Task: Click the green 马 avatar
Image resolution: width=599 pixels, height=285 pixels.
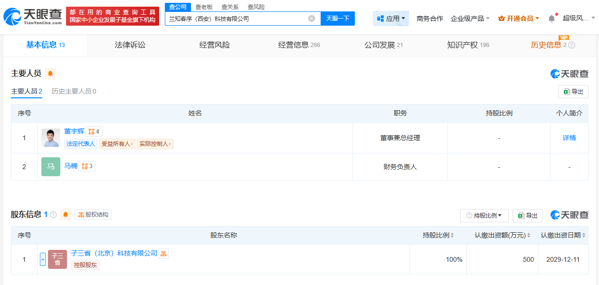Action: [51, 167]
